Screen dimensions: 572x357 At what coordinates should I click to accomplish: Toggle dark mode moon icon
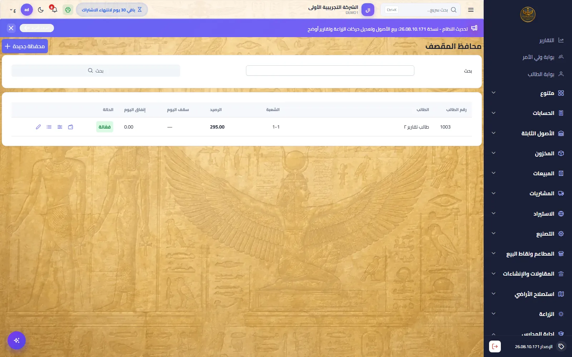(41, 10)
